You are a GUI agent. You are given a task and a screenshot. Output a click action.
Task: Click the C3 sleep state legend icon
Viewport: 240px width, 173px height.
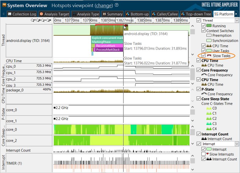209,123
